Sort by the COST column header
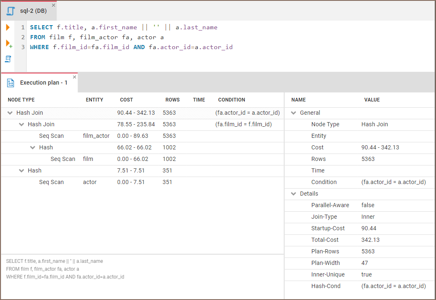Screen dimensions: 436x300 (127, 100)
